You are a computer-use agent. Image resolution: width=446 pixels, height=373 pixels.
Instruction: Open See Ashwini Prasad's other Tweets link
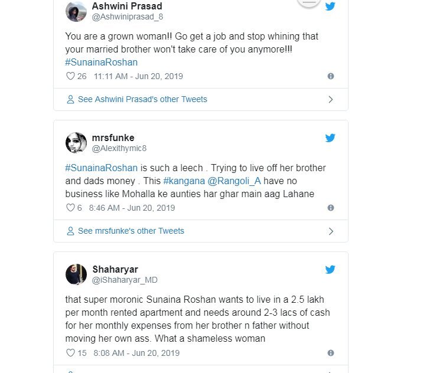point(142,99)
